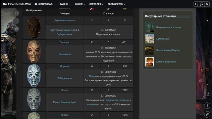Image resolution: width=212 pixels, height=119 pixels.
Task: Follow the Лабиринтиане link under Святилище Бромьунара
Action: pyautogui.click(x=65, y=34)
